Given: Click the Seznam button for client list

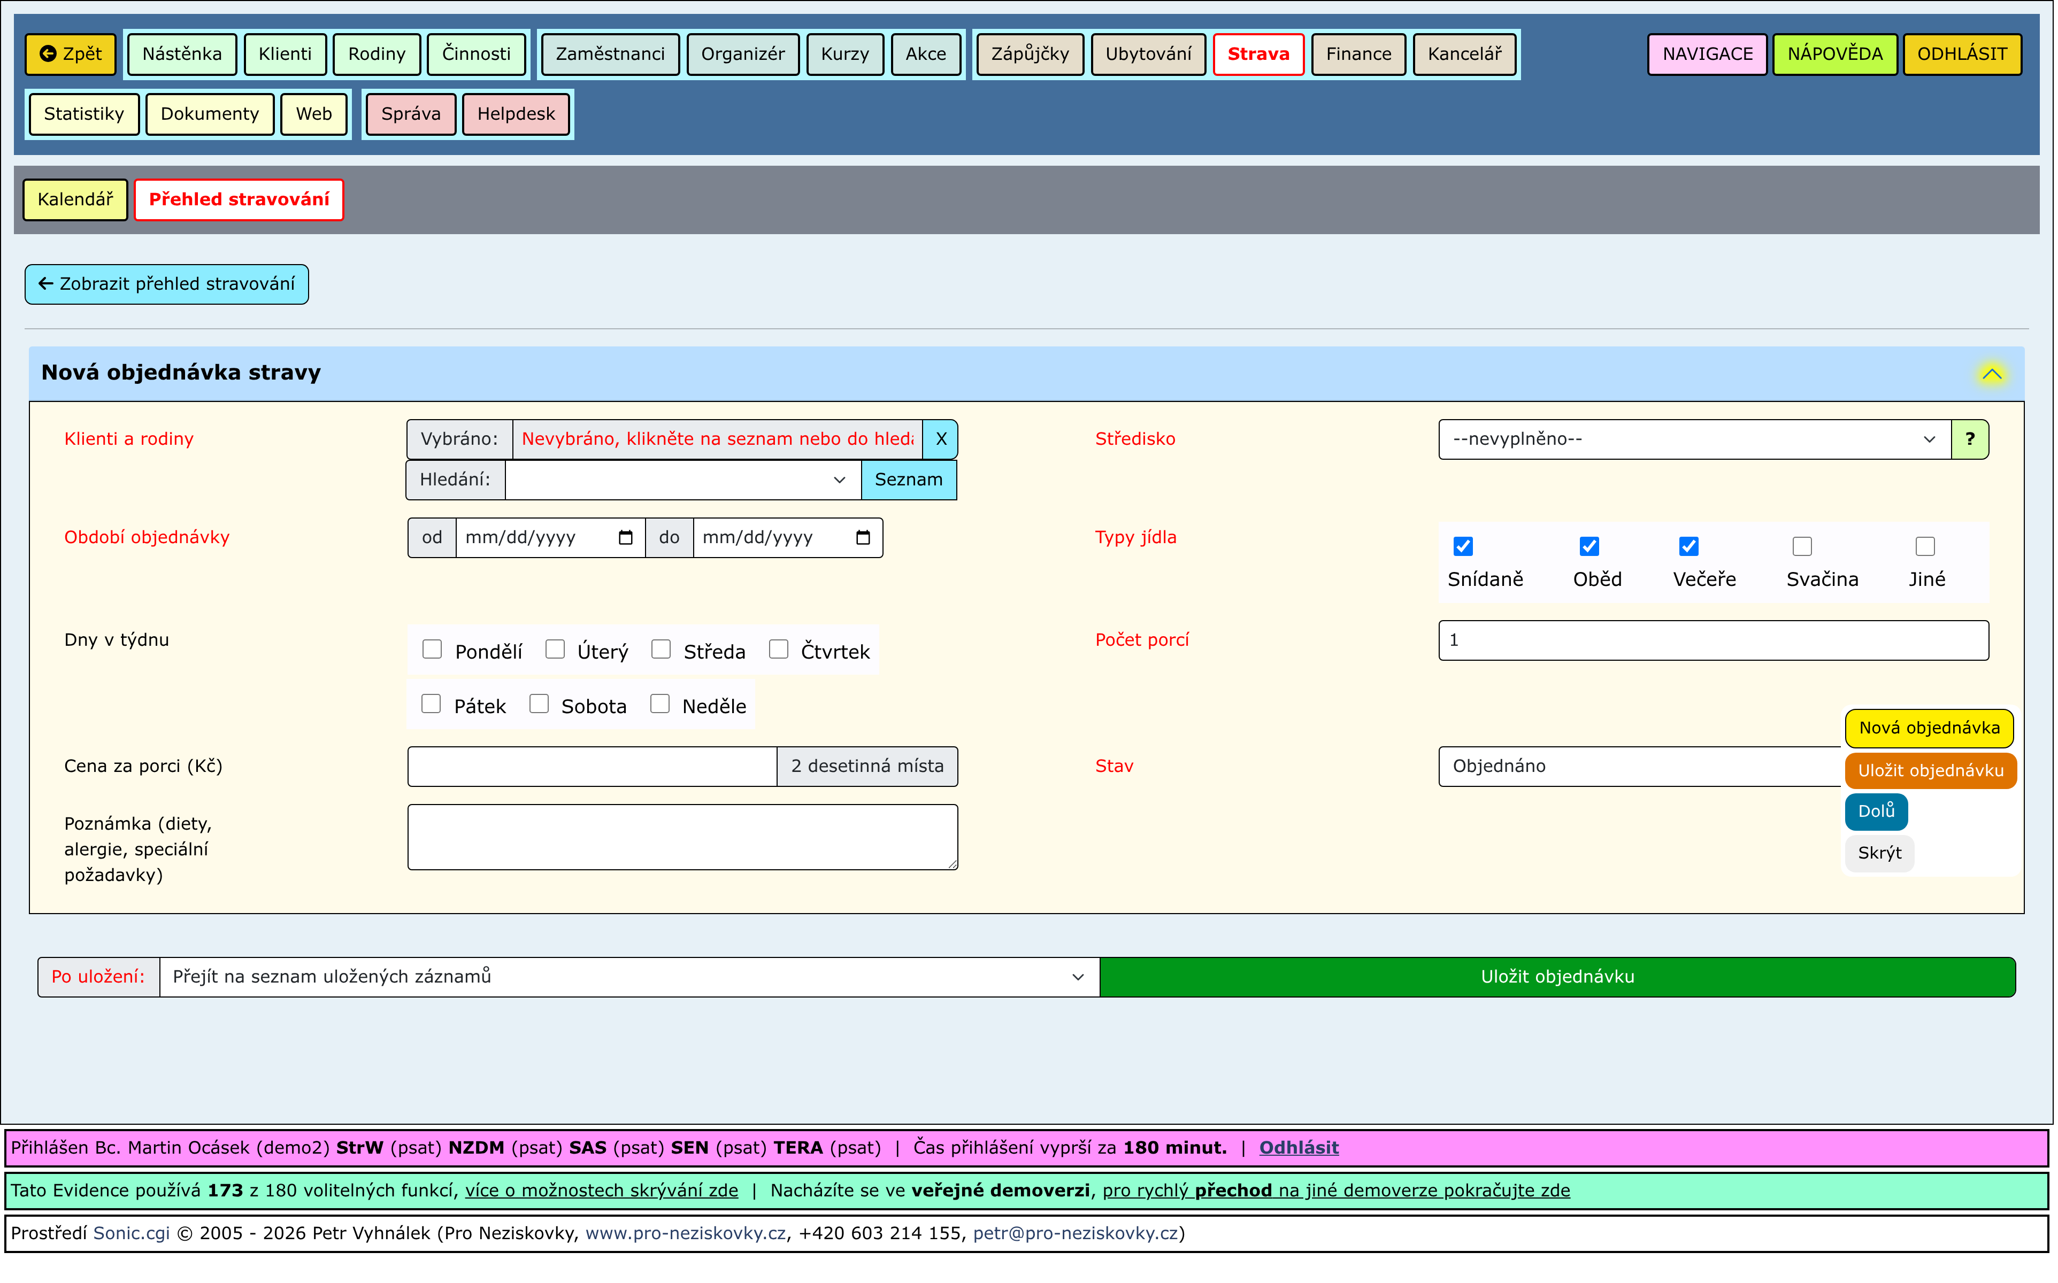Looking at the screenshot, I should 910,480.
